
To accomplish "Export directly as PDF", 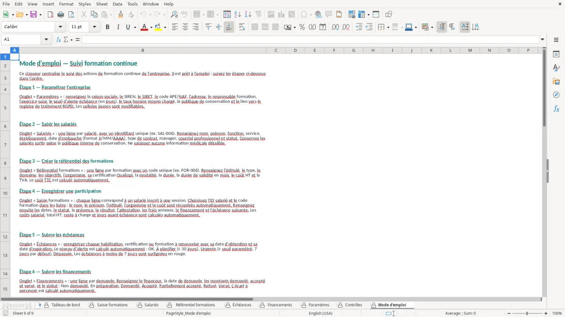I will [x=50, y=15].
